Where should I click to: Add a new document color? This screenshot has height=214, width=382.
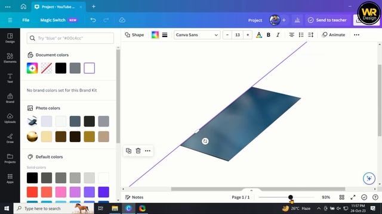coord(32,68)
